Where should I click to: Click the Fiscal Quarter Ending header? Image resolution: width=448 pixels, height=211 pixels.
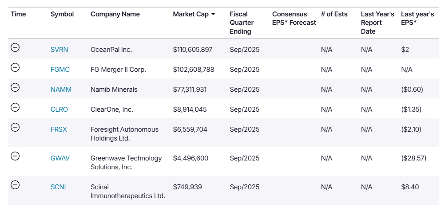[242, 23]
